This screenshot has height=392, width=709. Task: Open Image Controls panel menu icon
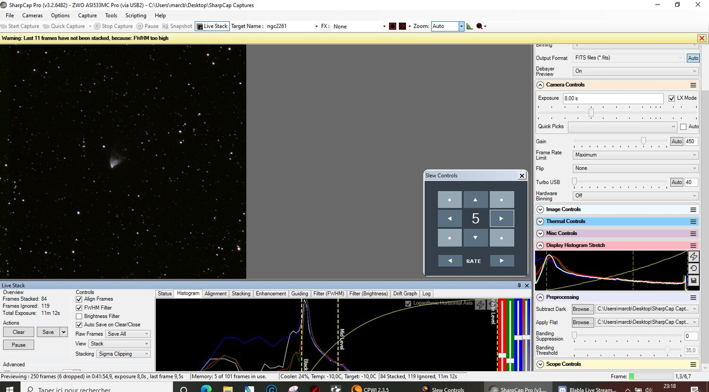tap(693, 209)
